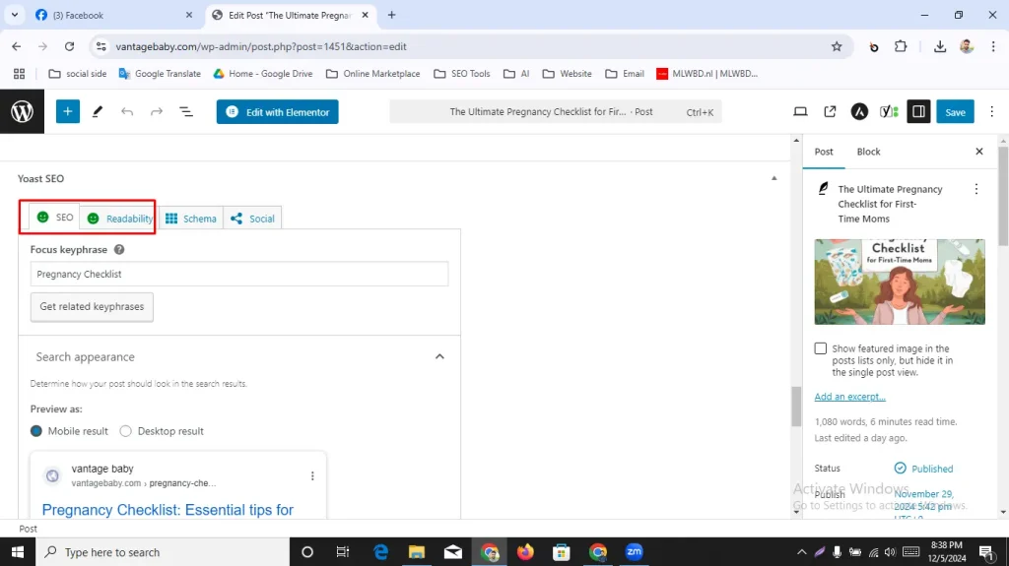The width and height of the screenshot is (1009, 566).
Task: Click the site information icon in address bar
Action: 101,46
